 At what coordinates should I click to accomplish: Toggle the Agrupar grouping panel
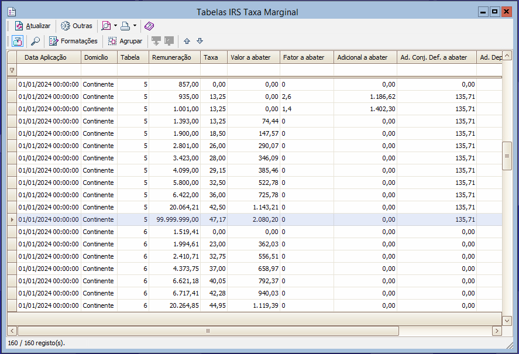point(125,41)
